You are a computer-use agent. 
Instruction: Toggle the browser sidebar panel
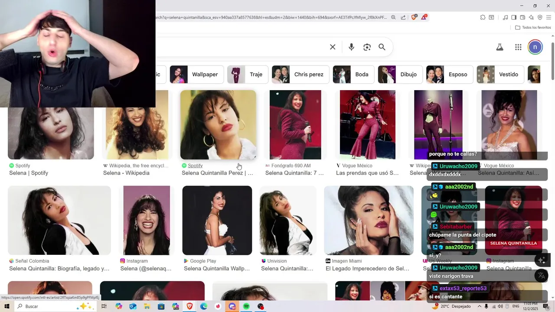[x=514, y=17]
